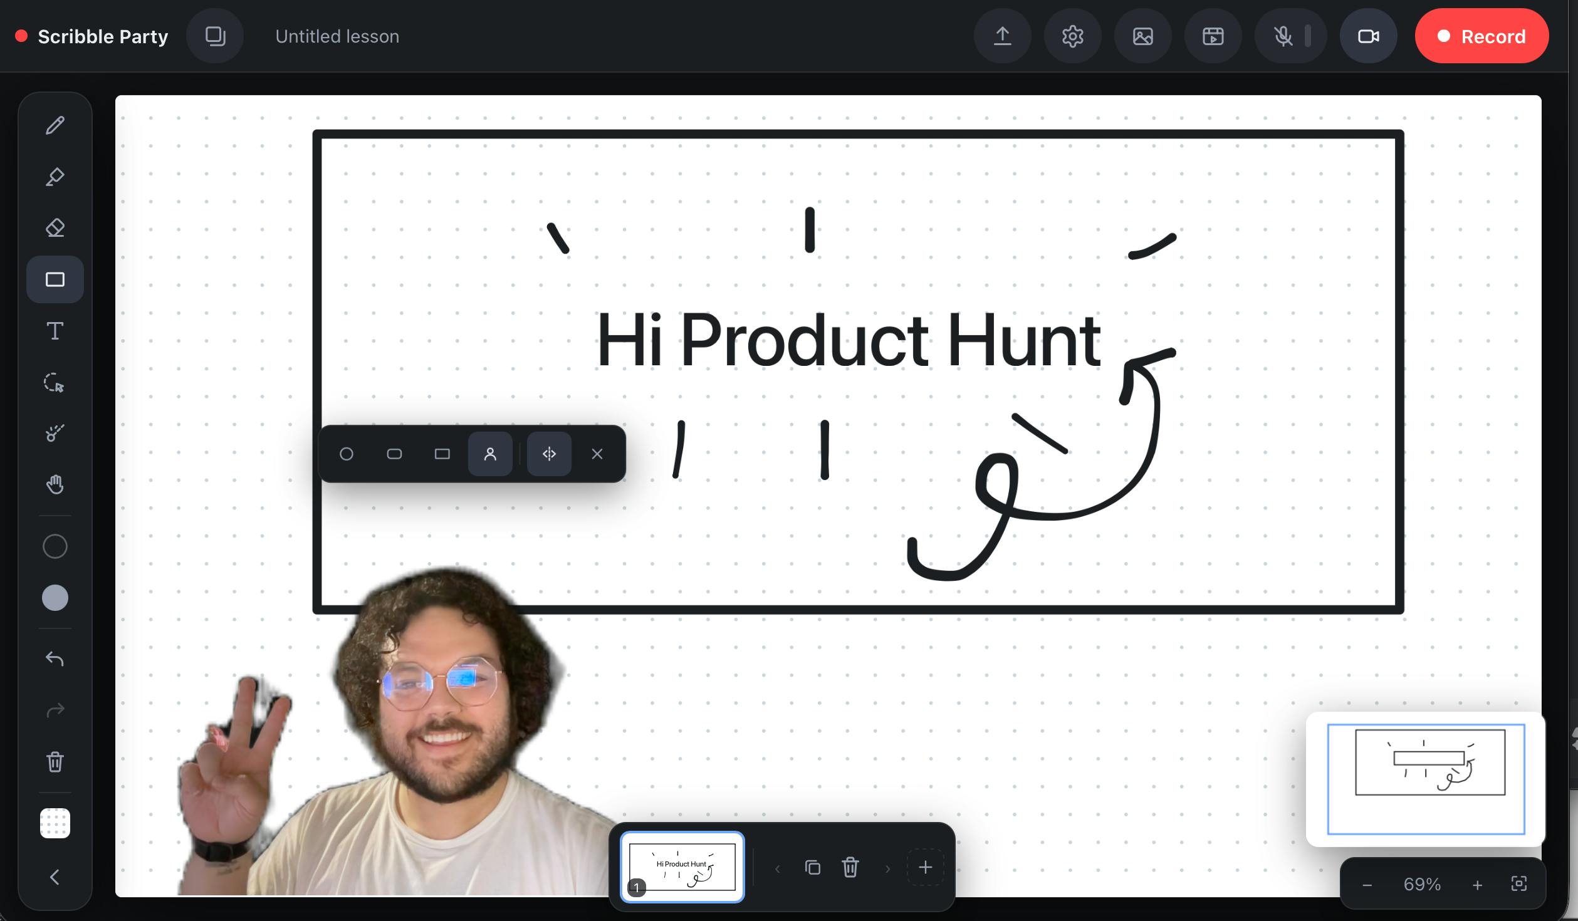
Task: Select the Lasso selection tool
Action: pyautogui.click(x=55, y=382)
